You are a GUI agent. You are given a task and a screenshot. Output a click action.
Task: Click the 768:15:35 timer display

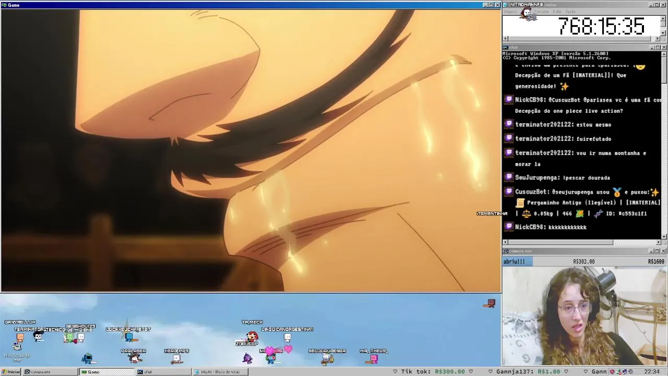click(601, 26)
